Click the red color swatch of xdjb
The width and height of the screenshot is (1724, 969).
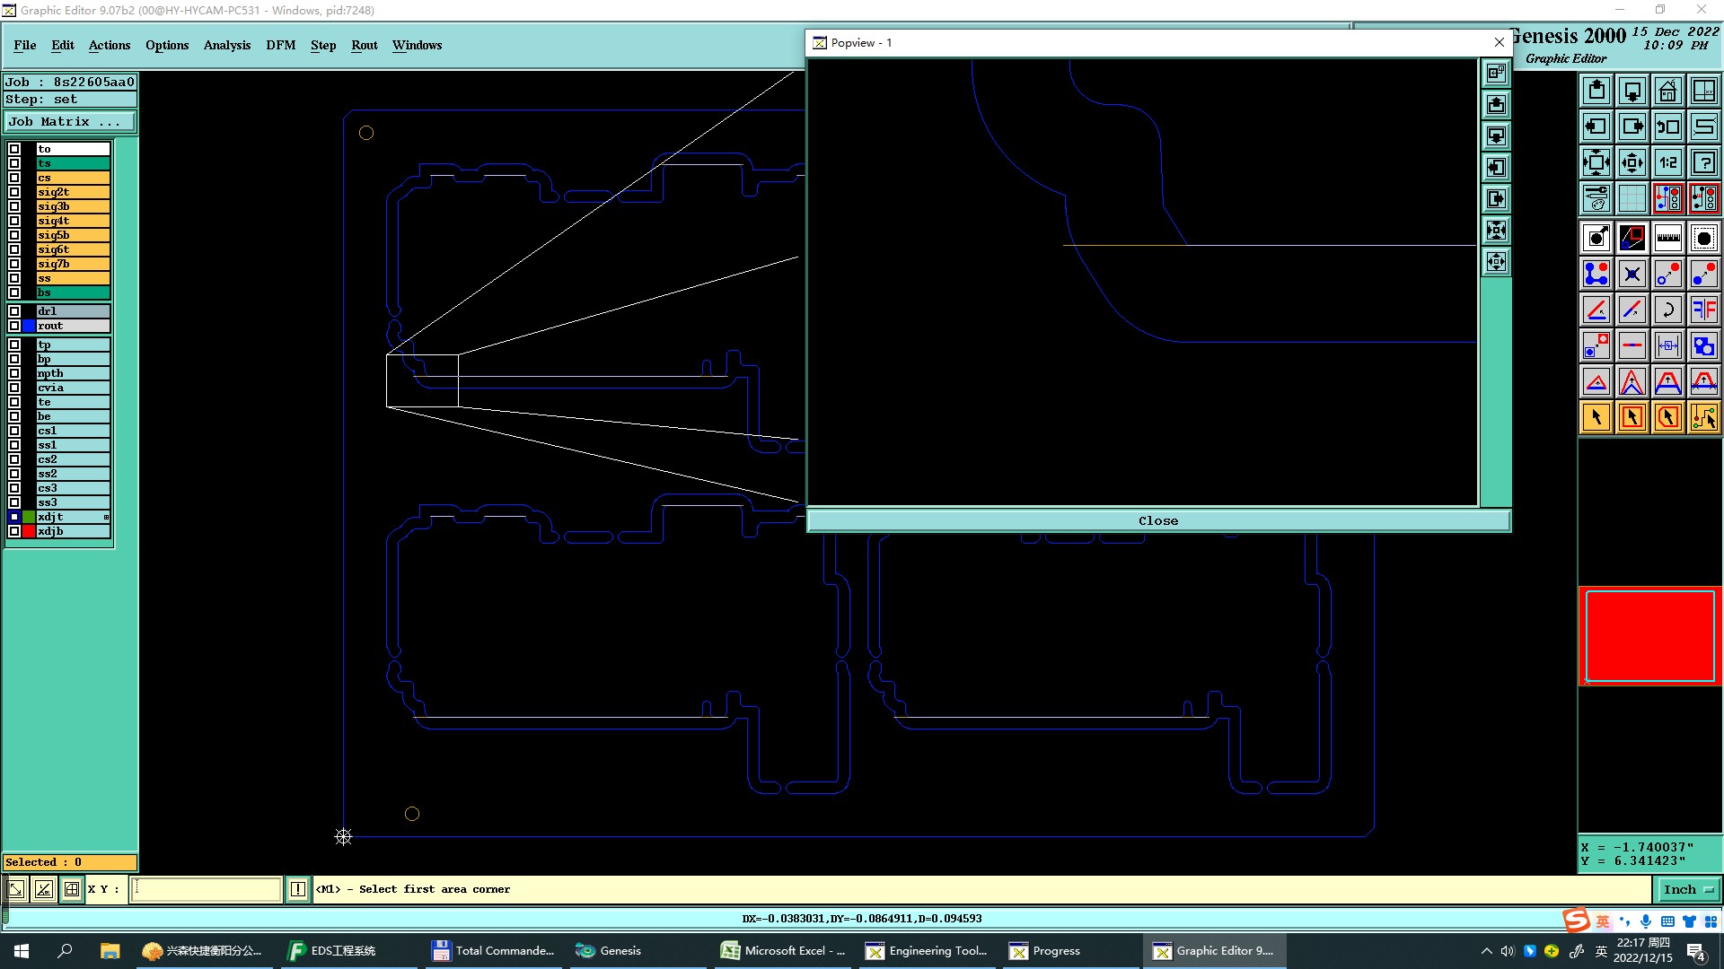[x=29, y=531]
